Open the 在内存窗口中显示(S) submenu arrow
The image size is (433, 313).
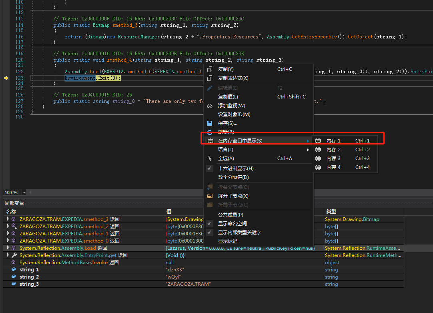[x=308, y=141]
